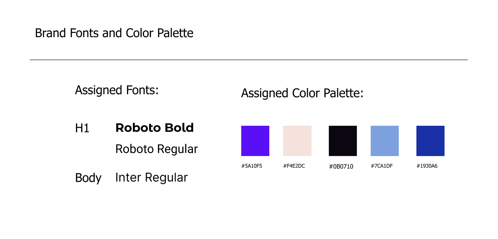Viewport: 498px width, 239px height.
Task: Select the Roboto Regular font sample
Action: pos(156,149)
